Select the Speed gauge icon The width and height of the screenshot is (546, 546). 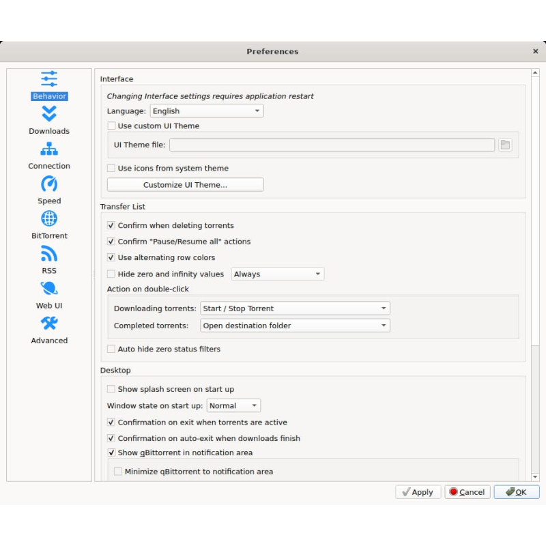pyautogui.click(x=49, y=184)
